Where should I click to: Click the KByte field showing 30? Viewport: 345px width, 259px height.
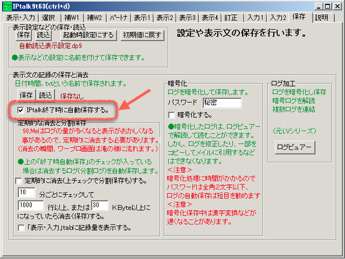click(x=100, y=206)
